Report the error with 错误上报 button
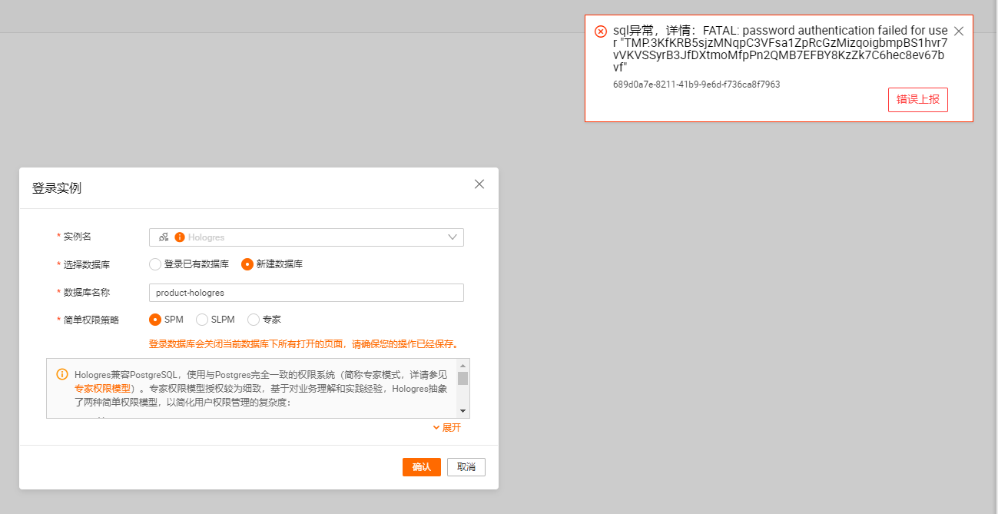The width and height of the screenshot is (998, 514). click(x=917, y=100)
